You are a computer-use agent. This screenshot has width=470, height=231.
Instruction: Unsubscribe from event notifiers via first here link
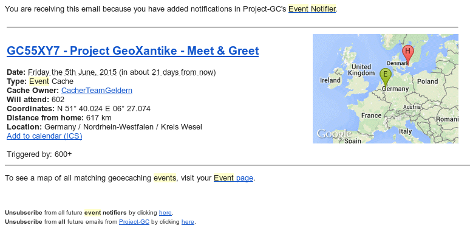coord(165,212)
